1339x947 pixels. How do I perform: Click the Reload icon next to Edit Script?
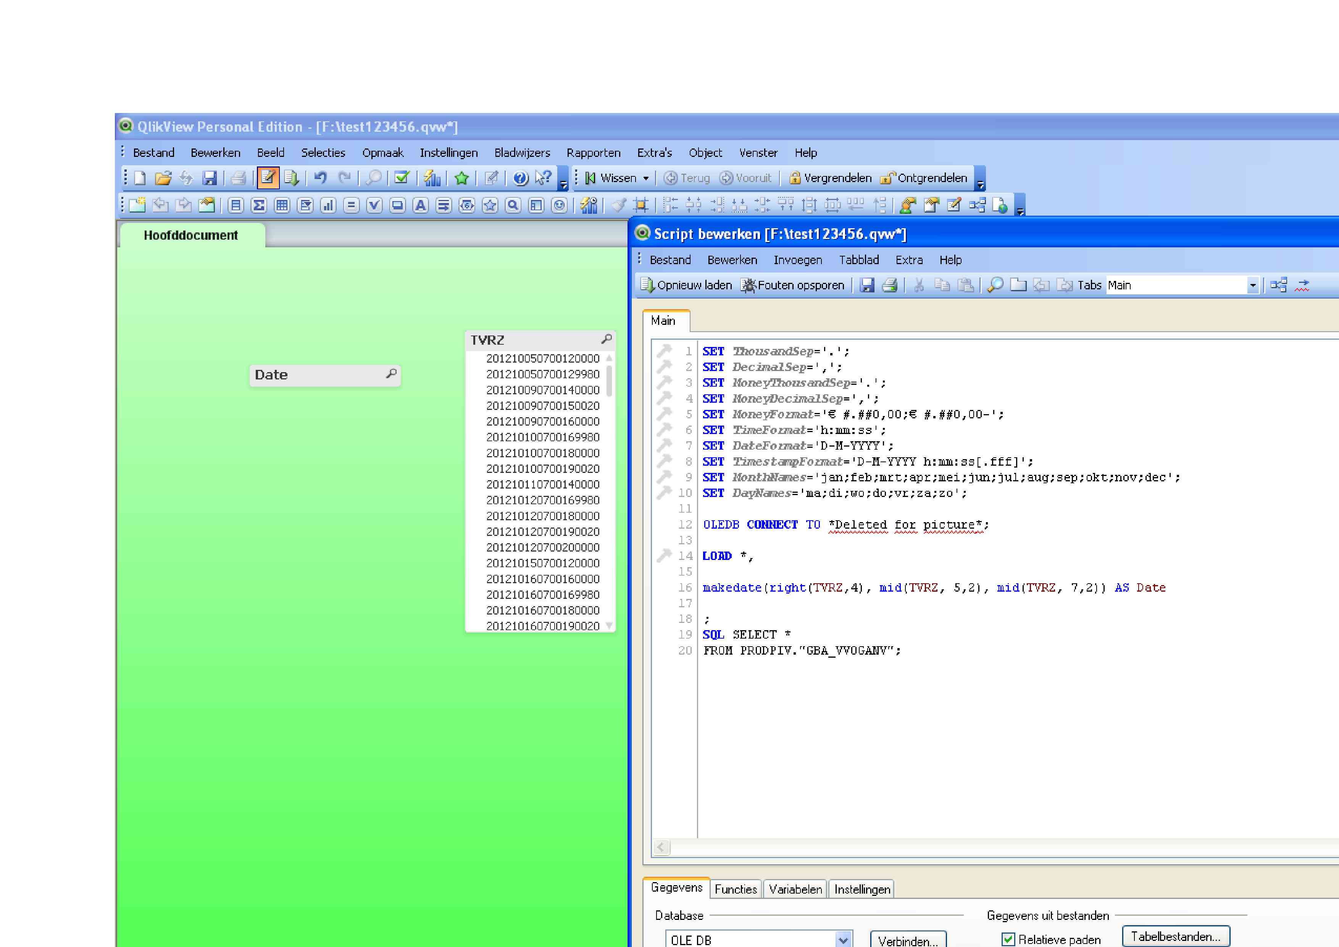292,178
